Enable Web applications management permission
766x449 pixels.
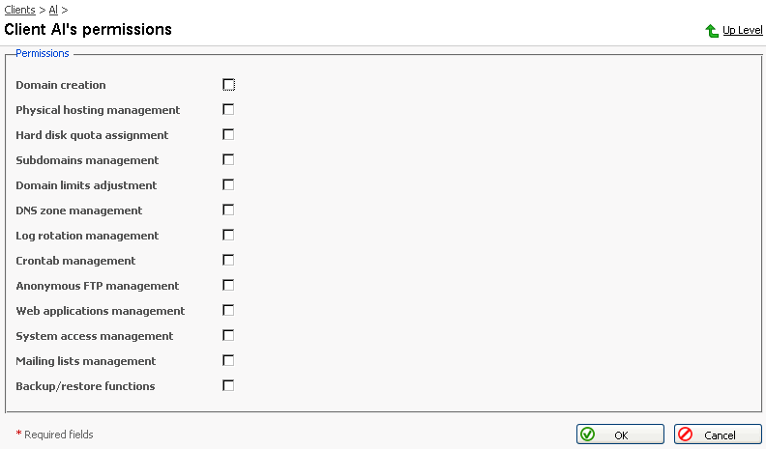[229, 311]
